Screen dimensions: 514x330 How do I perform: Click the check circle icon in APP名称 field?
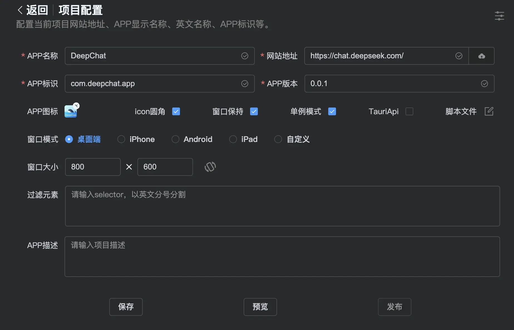point(244,56)
